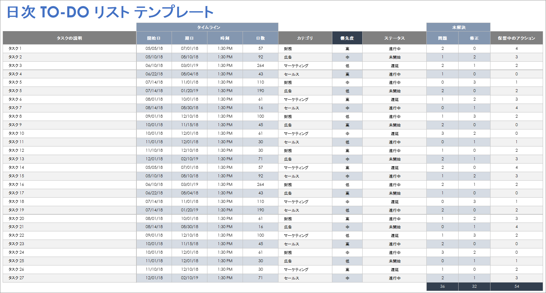Viewport: 546px width, 293px height.
Task: Select the タスク 6 name cell
Action: 69,99
